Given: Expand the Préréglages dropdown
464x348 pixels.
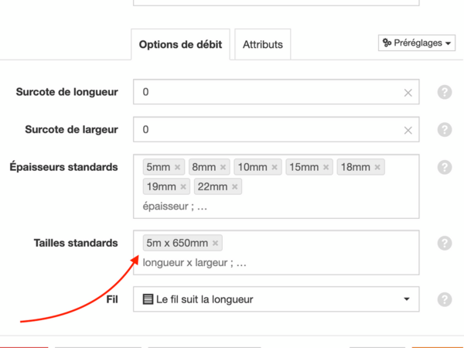Looking at the screenshot, I should click(418, 43).
